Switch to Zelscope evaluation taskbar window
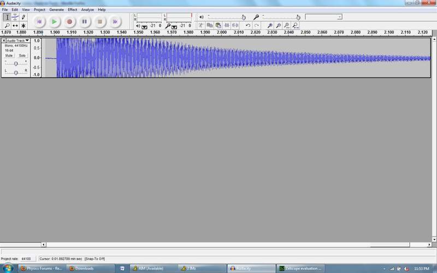 (300, 269)
